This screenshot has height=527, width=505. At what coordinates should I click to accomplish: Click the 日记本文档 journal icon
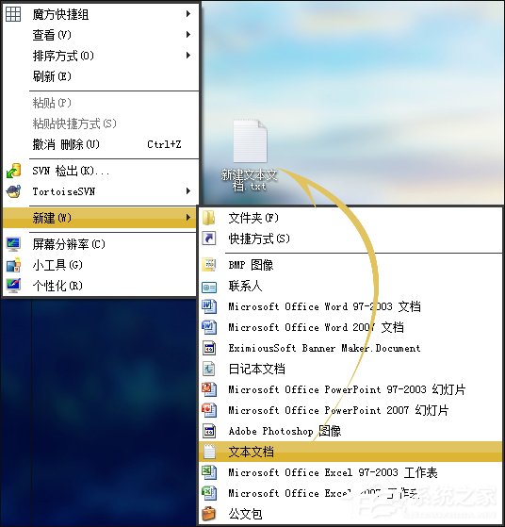pyautogui.click(x=209, y=369)
